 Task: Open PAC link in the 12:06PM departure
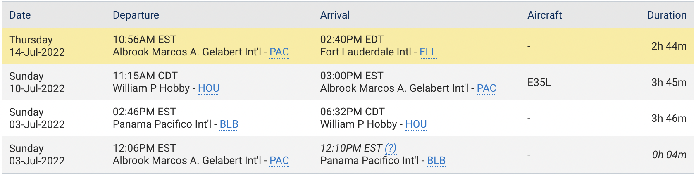(x=279, y=161)
